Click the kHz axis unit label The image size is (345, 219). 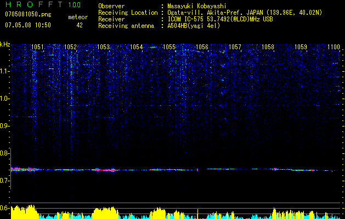(5, 44)
